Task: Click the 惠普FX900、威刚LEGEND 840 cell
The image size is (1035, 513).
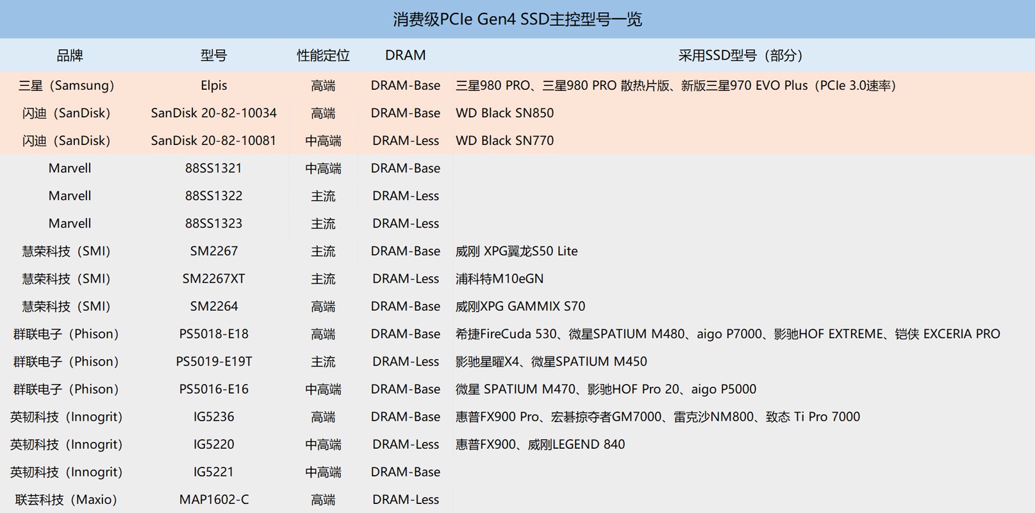Action: coord(540,444)
